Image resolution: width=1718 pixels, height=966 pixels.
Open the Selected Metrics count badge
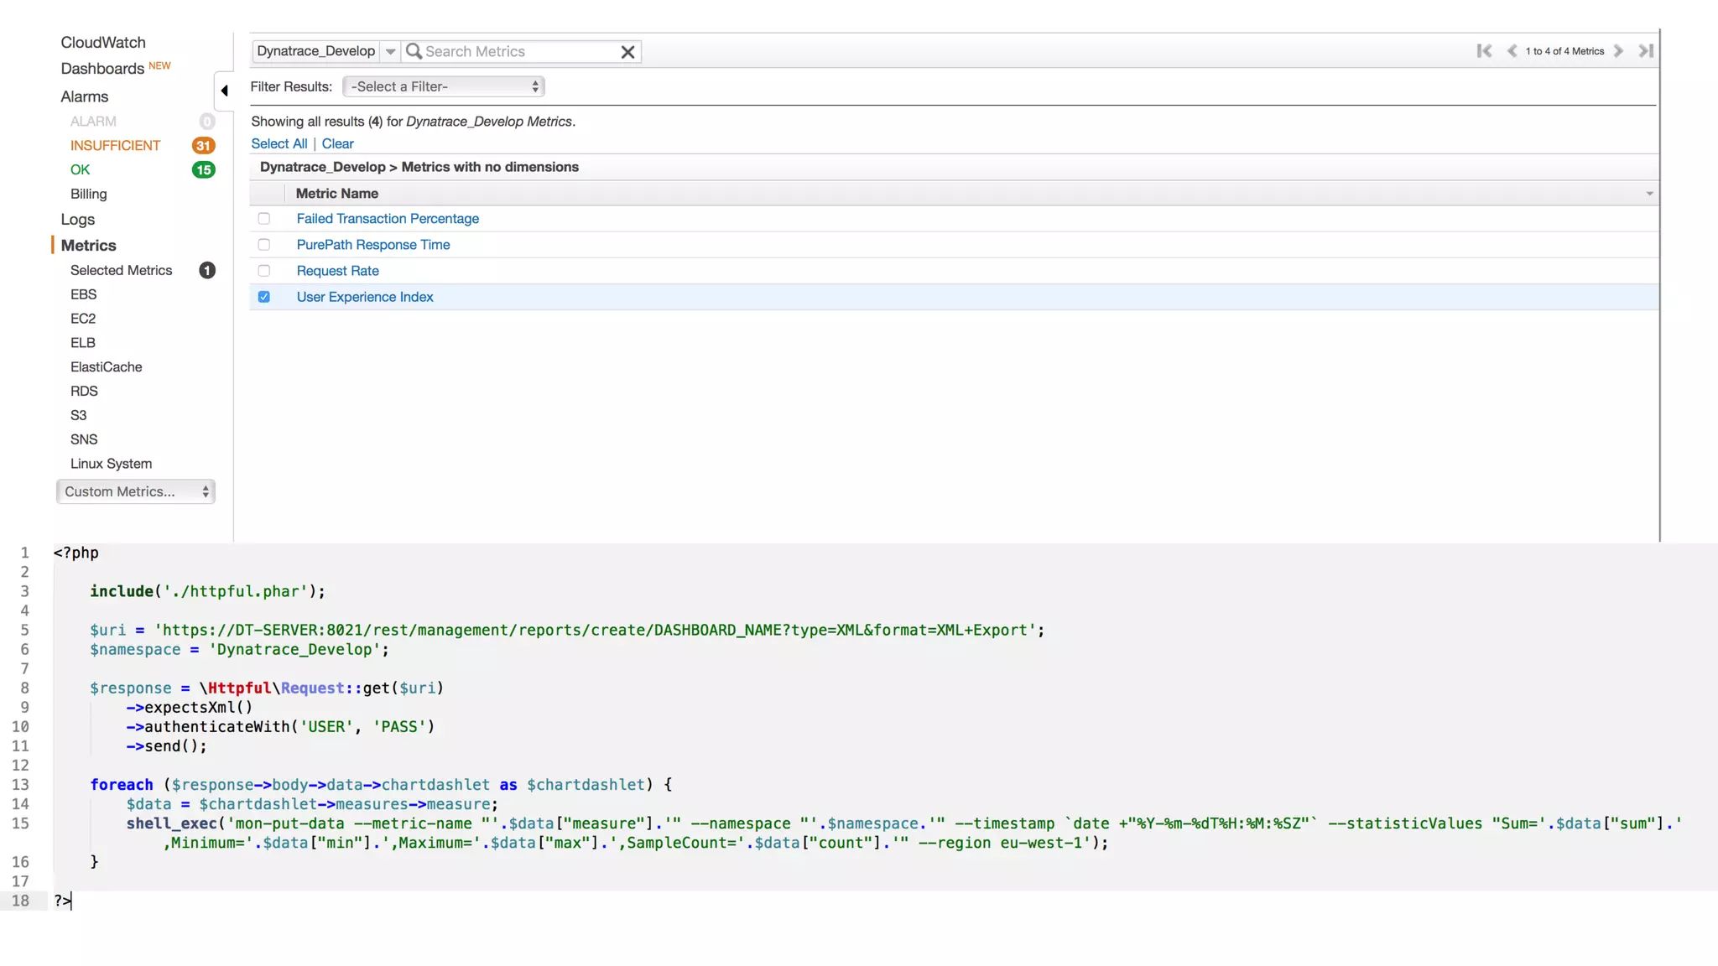206,270
